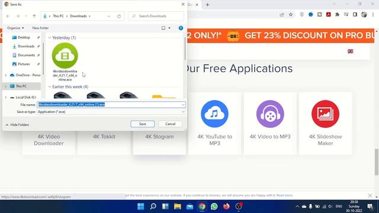Click the 4K Tokkit label
The width and height of the screenshot is (379, 213).
tap(104, 137)
